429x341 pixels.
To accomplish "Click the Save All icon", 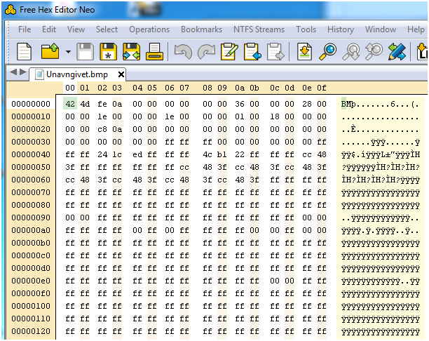I will (x=131, y=51).
